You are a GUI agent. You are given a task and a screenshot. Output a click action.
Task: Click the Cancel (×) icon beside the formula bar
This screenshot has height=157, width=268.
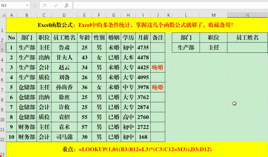click(45, 5)
